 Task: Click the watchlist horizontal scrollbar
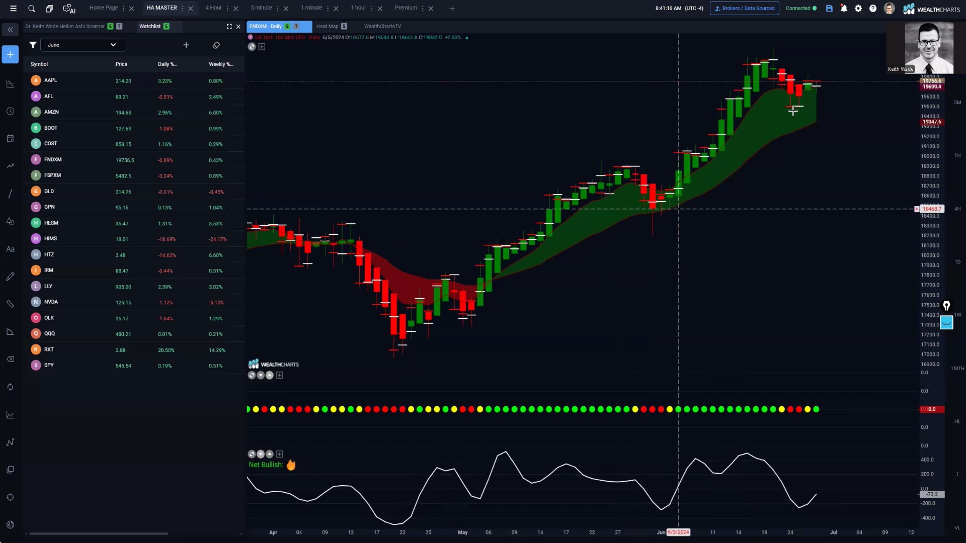pyautogui.click(x=99, y=534)
